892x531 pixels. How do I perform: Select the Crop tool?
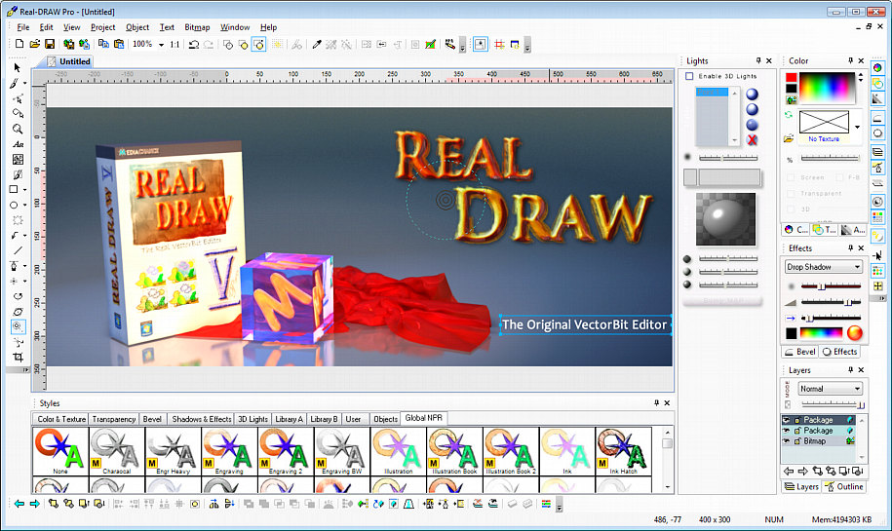[18, 358]
